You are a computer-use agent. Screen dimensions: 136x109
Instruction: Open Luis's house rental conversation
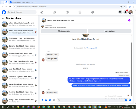click(x=19, y=70)
